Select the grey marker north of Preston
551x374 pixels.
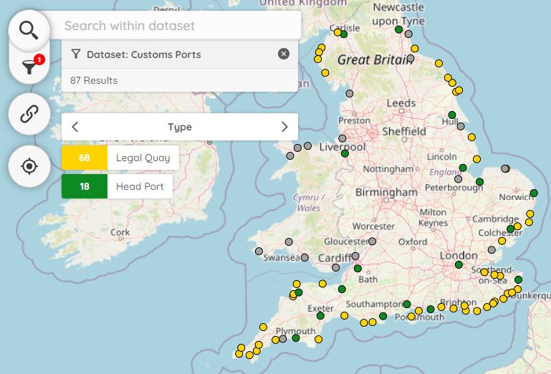[349, 93]
